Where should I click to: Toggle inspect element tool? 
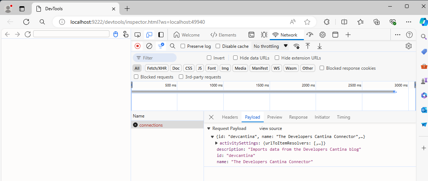pos(138,35)
